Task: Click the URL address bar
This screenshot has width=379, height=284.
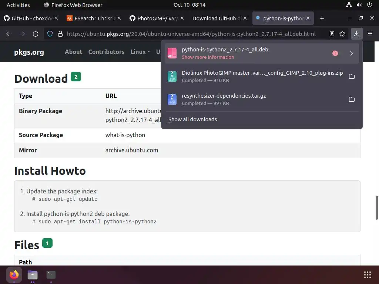Action: click(x=191, y=34)
